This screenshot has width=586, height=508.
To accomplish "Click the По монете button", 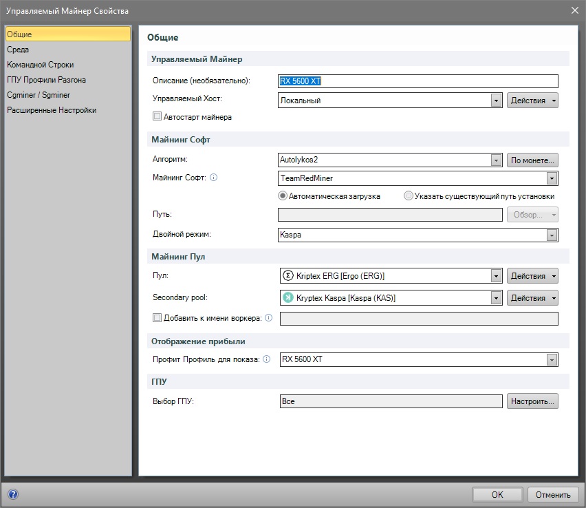I will click(532, 160).
